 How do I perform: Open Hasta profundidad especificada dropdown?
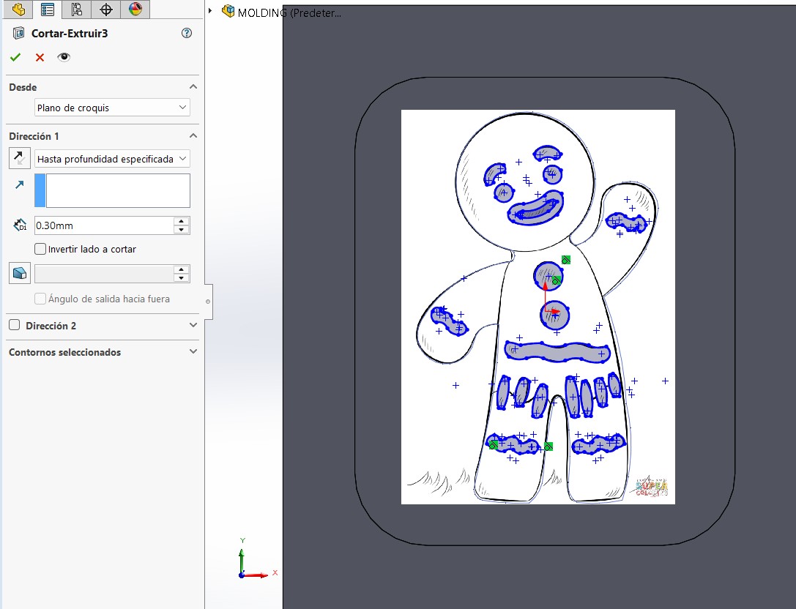112,159
